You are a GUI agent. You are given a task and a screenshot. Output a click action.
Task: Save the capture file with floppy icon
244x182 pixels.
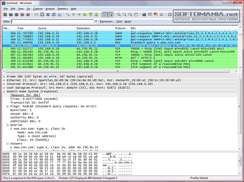click(42, 15)
